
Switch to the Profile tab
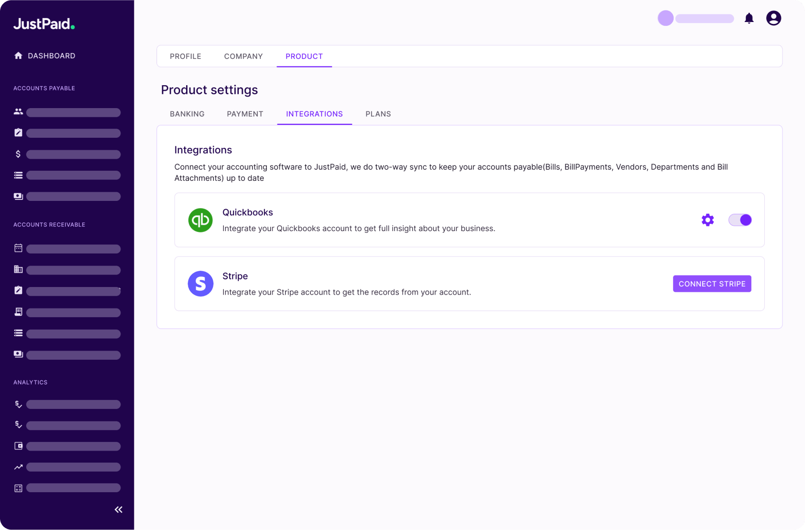tap(186, 56)
